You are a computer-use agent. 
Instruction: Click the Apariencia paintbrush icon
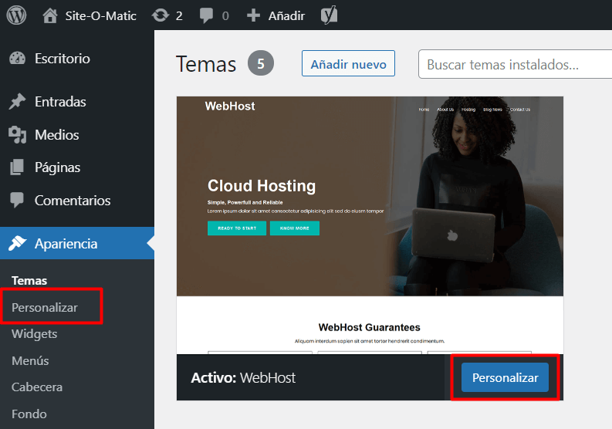pyautogui.click(x=17, y=243)
